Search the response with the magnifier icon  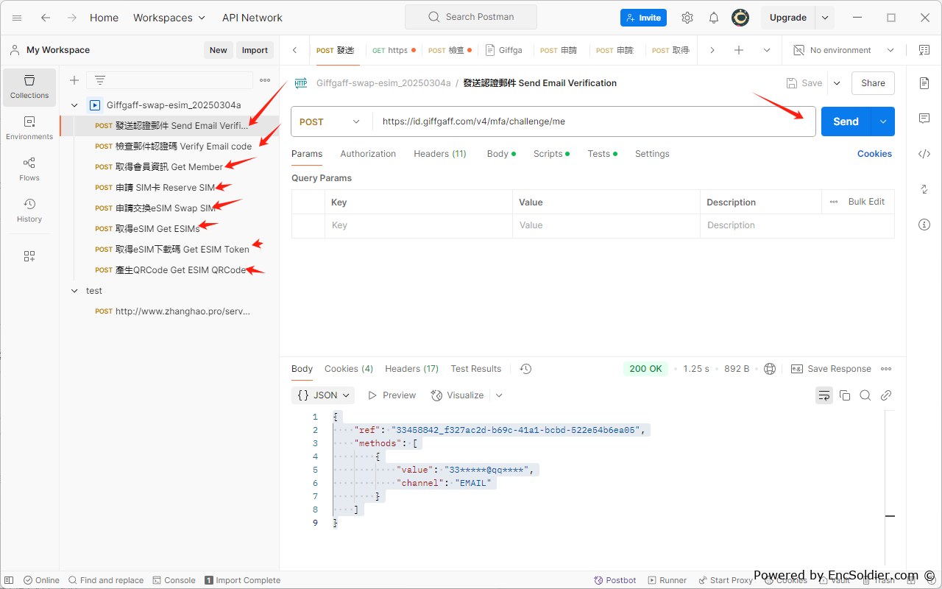tap(865, 395)
